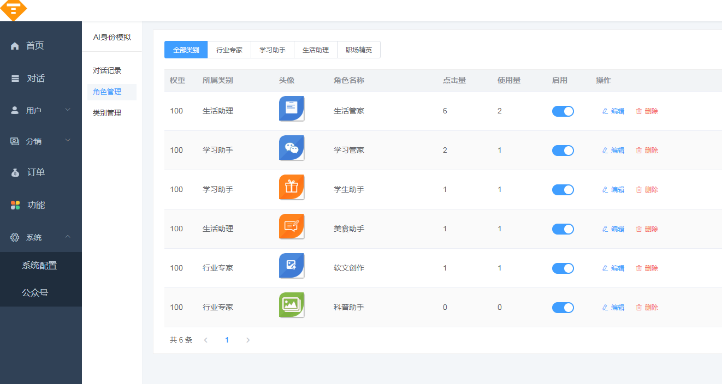Delete the 学生助手 role
Viewport: 722px width, 384px height.
point(647,189)
